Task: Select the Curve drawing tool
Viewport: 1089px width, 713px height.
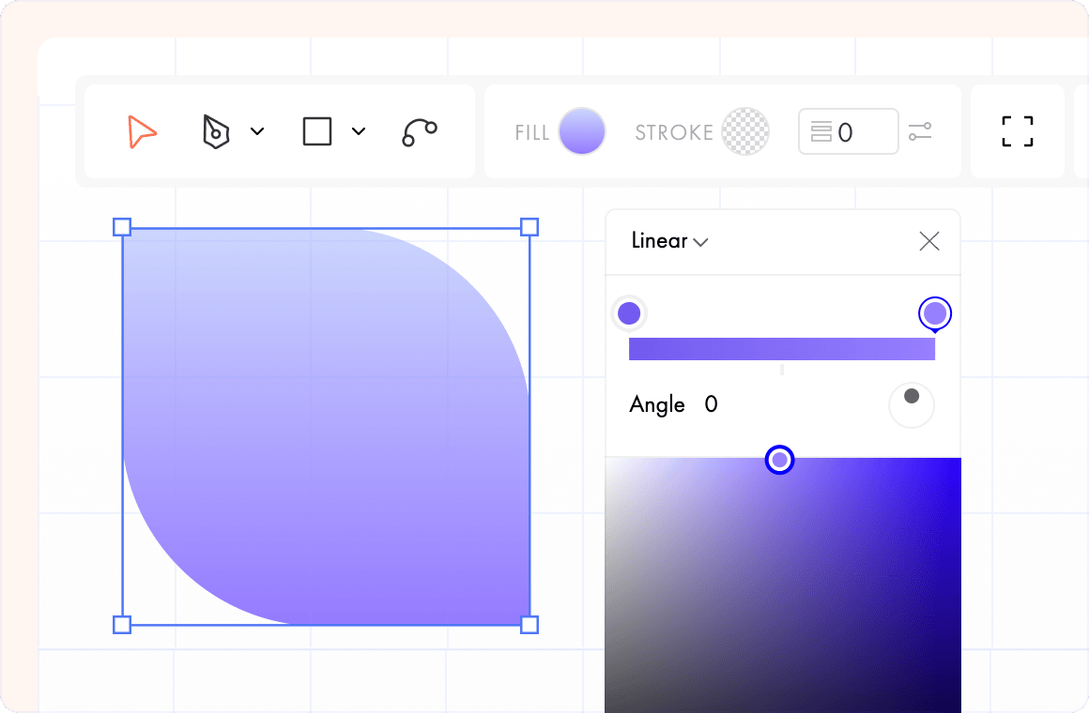Action: [x=418, y=131]
